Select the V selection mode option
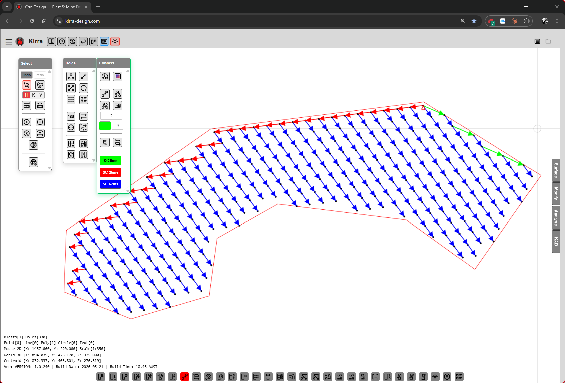The width and height of the screenshot is (565, 383). 41,95
